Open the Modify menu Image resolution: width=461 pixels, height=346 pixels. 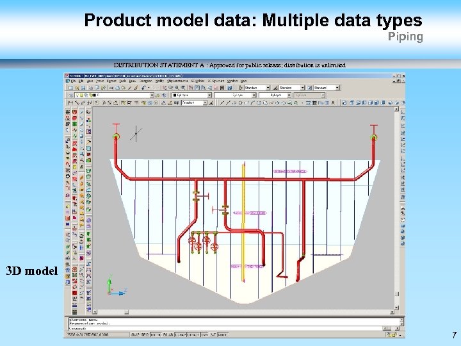(x=159, y=81)
